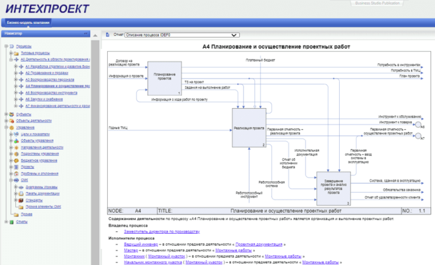Image resolution: width=435 pixels, height=265 pixels.
Task: Click the Отчеты green icon
Action: click(x=12, y=222)
